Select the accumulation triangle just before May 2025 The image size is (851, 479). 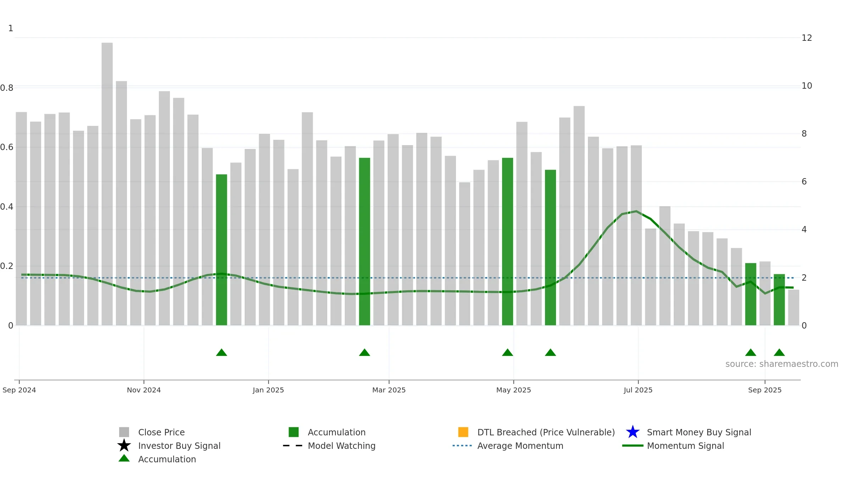507,352
